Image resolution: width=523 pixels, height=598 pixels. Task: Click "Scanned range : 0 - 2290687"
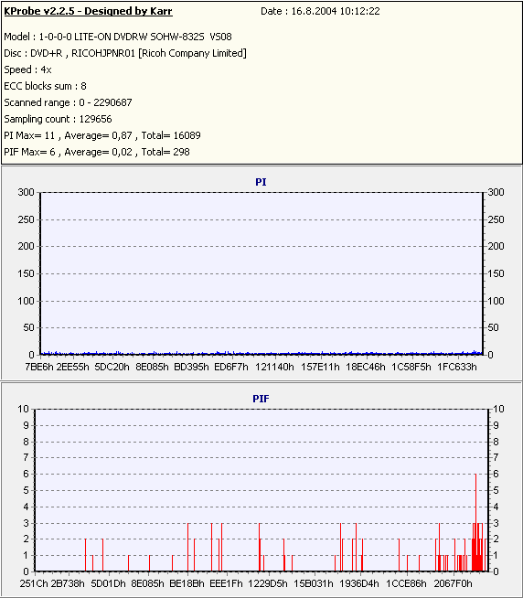68,102
